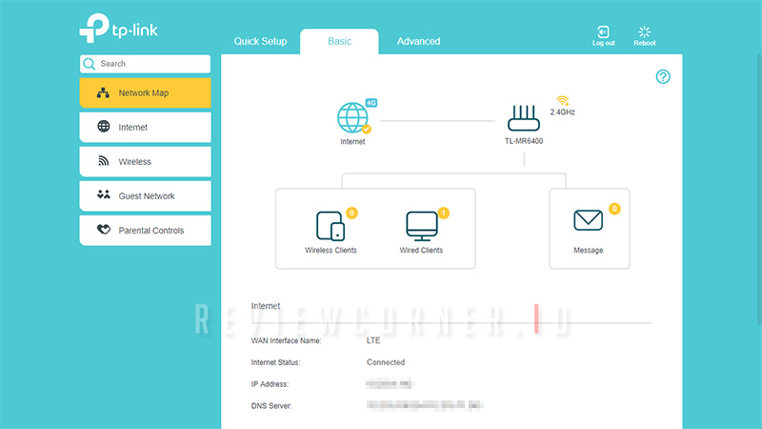
Task: Open the Wireless Clients icon
Action: 331,226
